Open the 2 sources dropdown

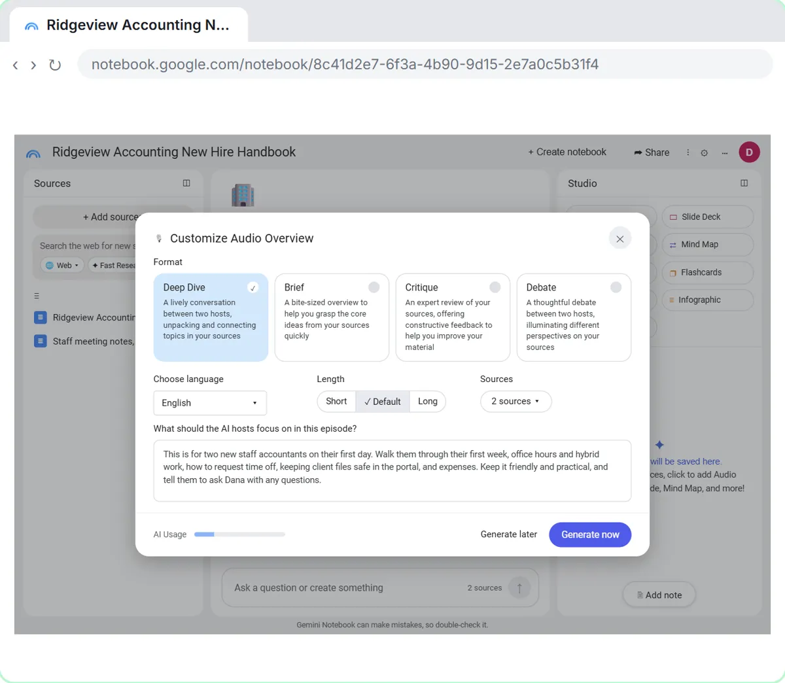pos(515,402)
